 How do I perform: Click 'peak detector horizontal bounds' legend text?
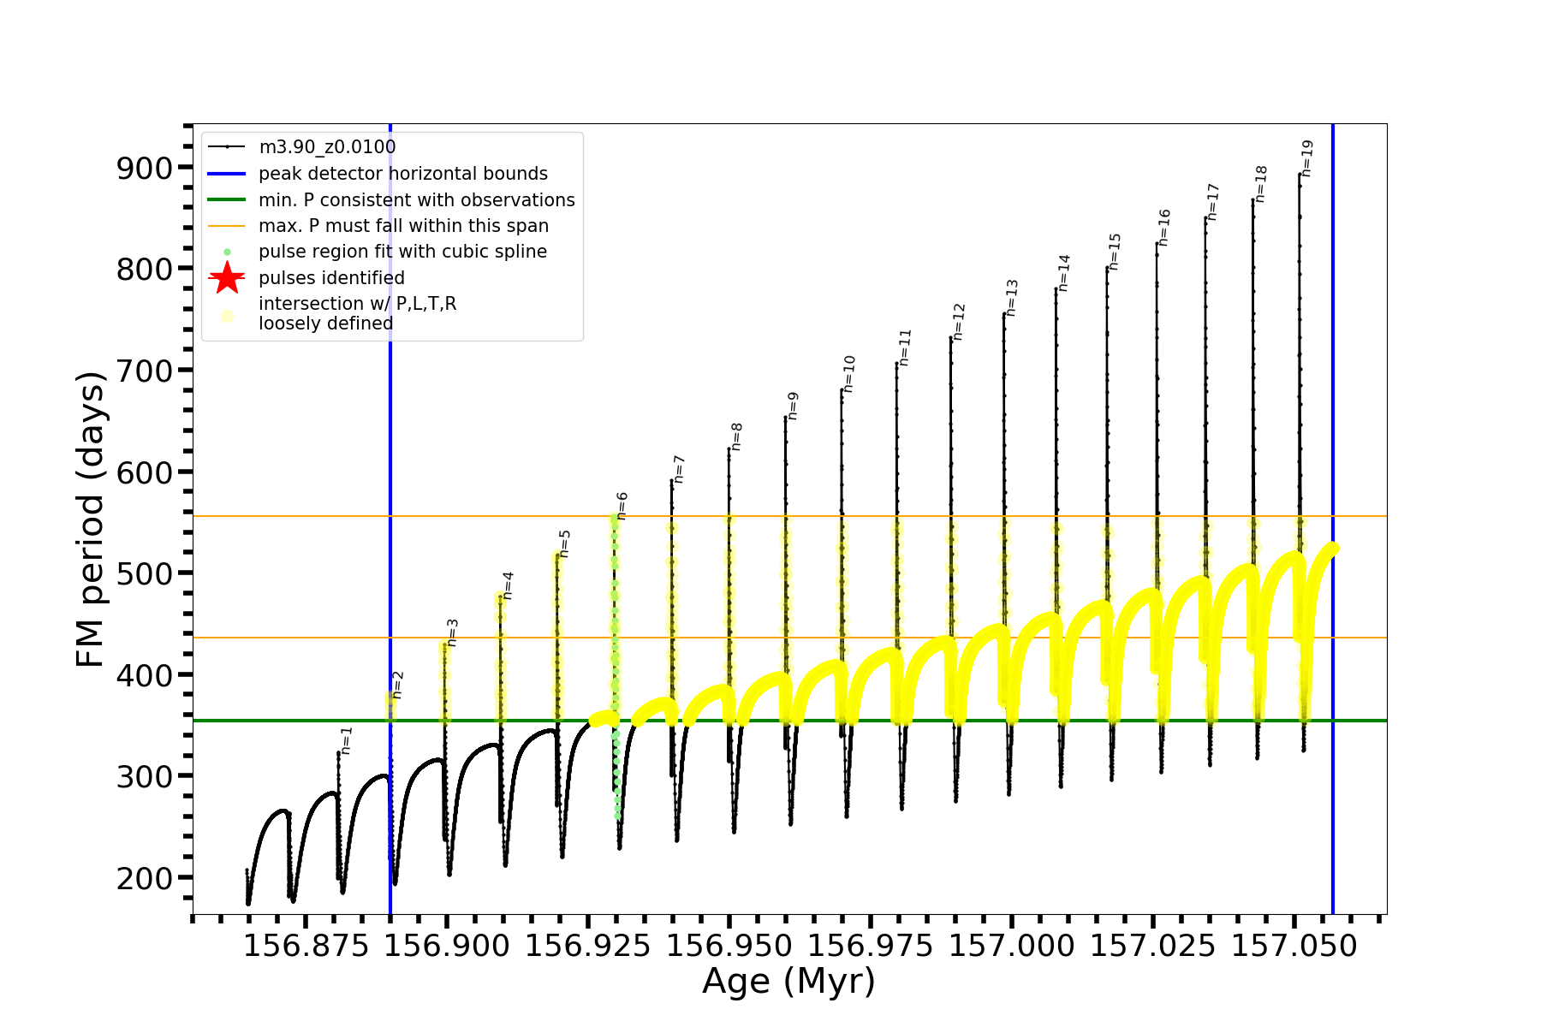[x=403, y=174]
